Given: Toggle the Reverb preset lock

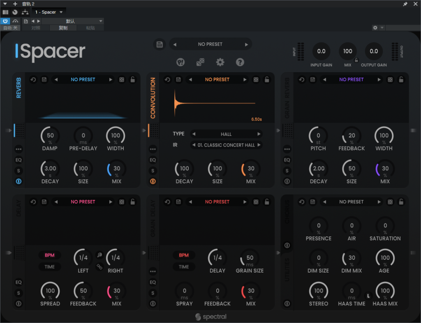Looking at the screenshot, I should [x=133, y=79].
